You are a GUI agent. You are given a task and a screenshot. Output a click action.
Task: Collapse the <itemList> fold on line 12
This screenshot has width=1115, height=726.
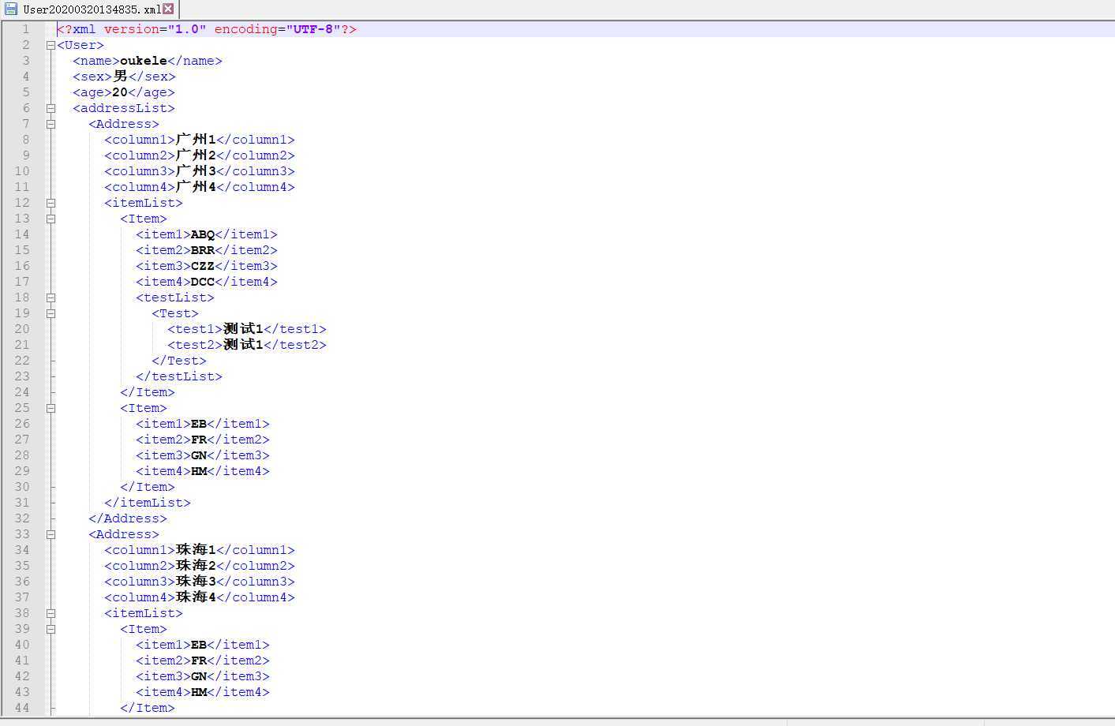[x=51, y=203]
